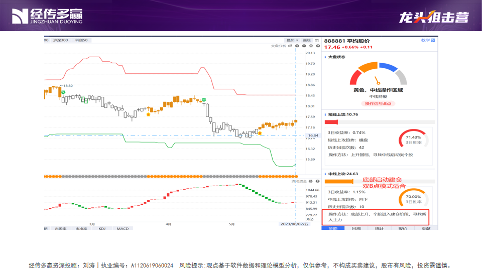Switch to the MACD indicator tab
Screen dimensions: 482x271
pyautogui.click(x=123, y=229)
